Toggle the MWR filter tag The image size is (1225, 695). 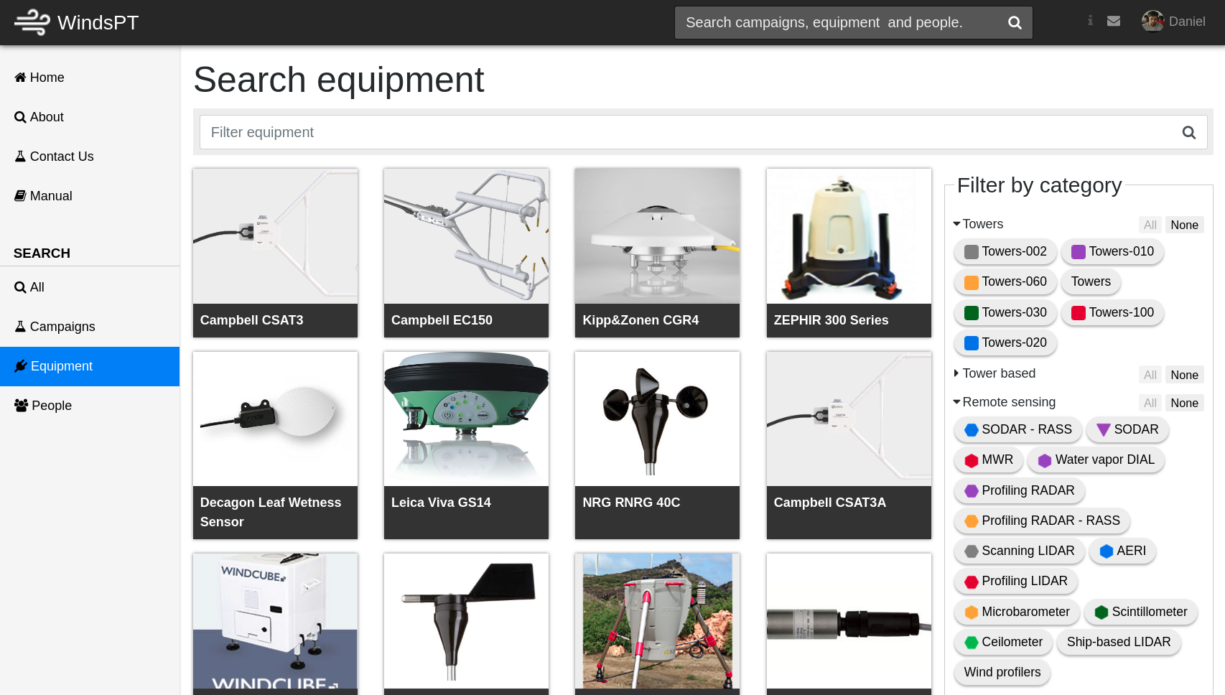pyautogui.click(x=989, y=460)
